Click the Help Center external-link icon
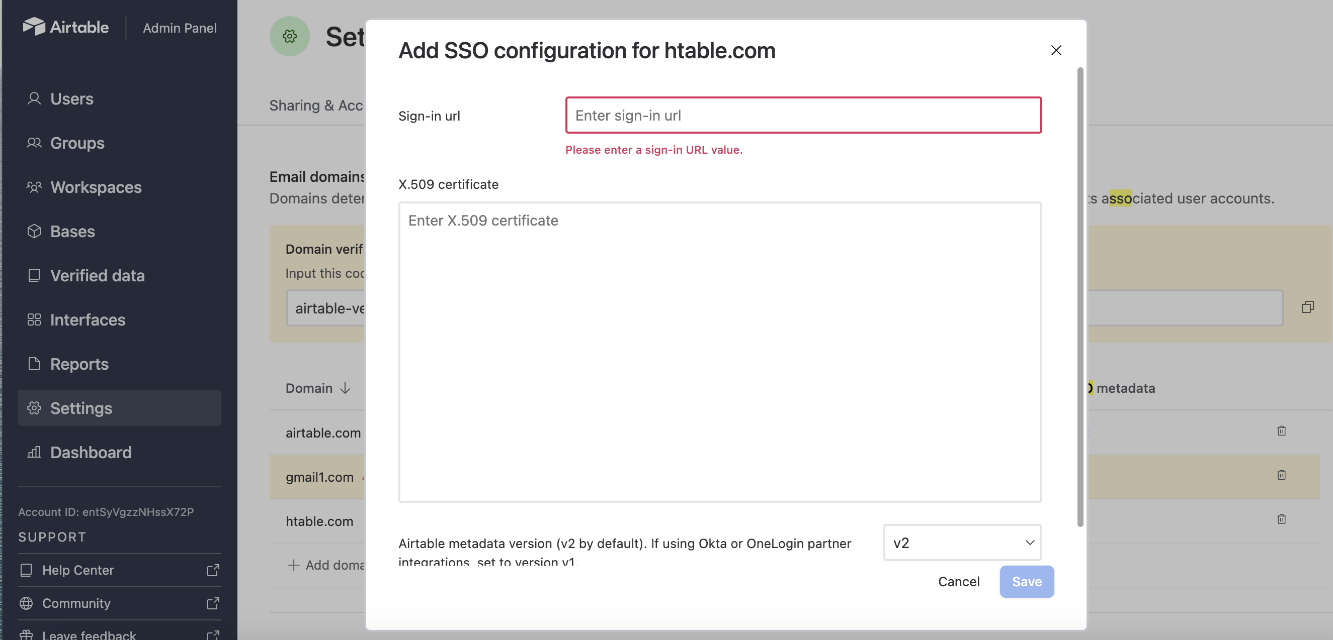This screenshot has height=640, width=1333. pyautogui.click(x=213, y=570)
